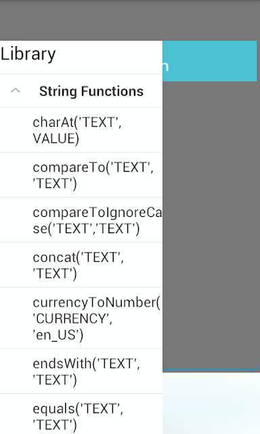Image resolution: width=260 pixels, height=434 pixels.
Task: Tap the equals('TEXT', 'TEXT') entry
Action: 81,414
